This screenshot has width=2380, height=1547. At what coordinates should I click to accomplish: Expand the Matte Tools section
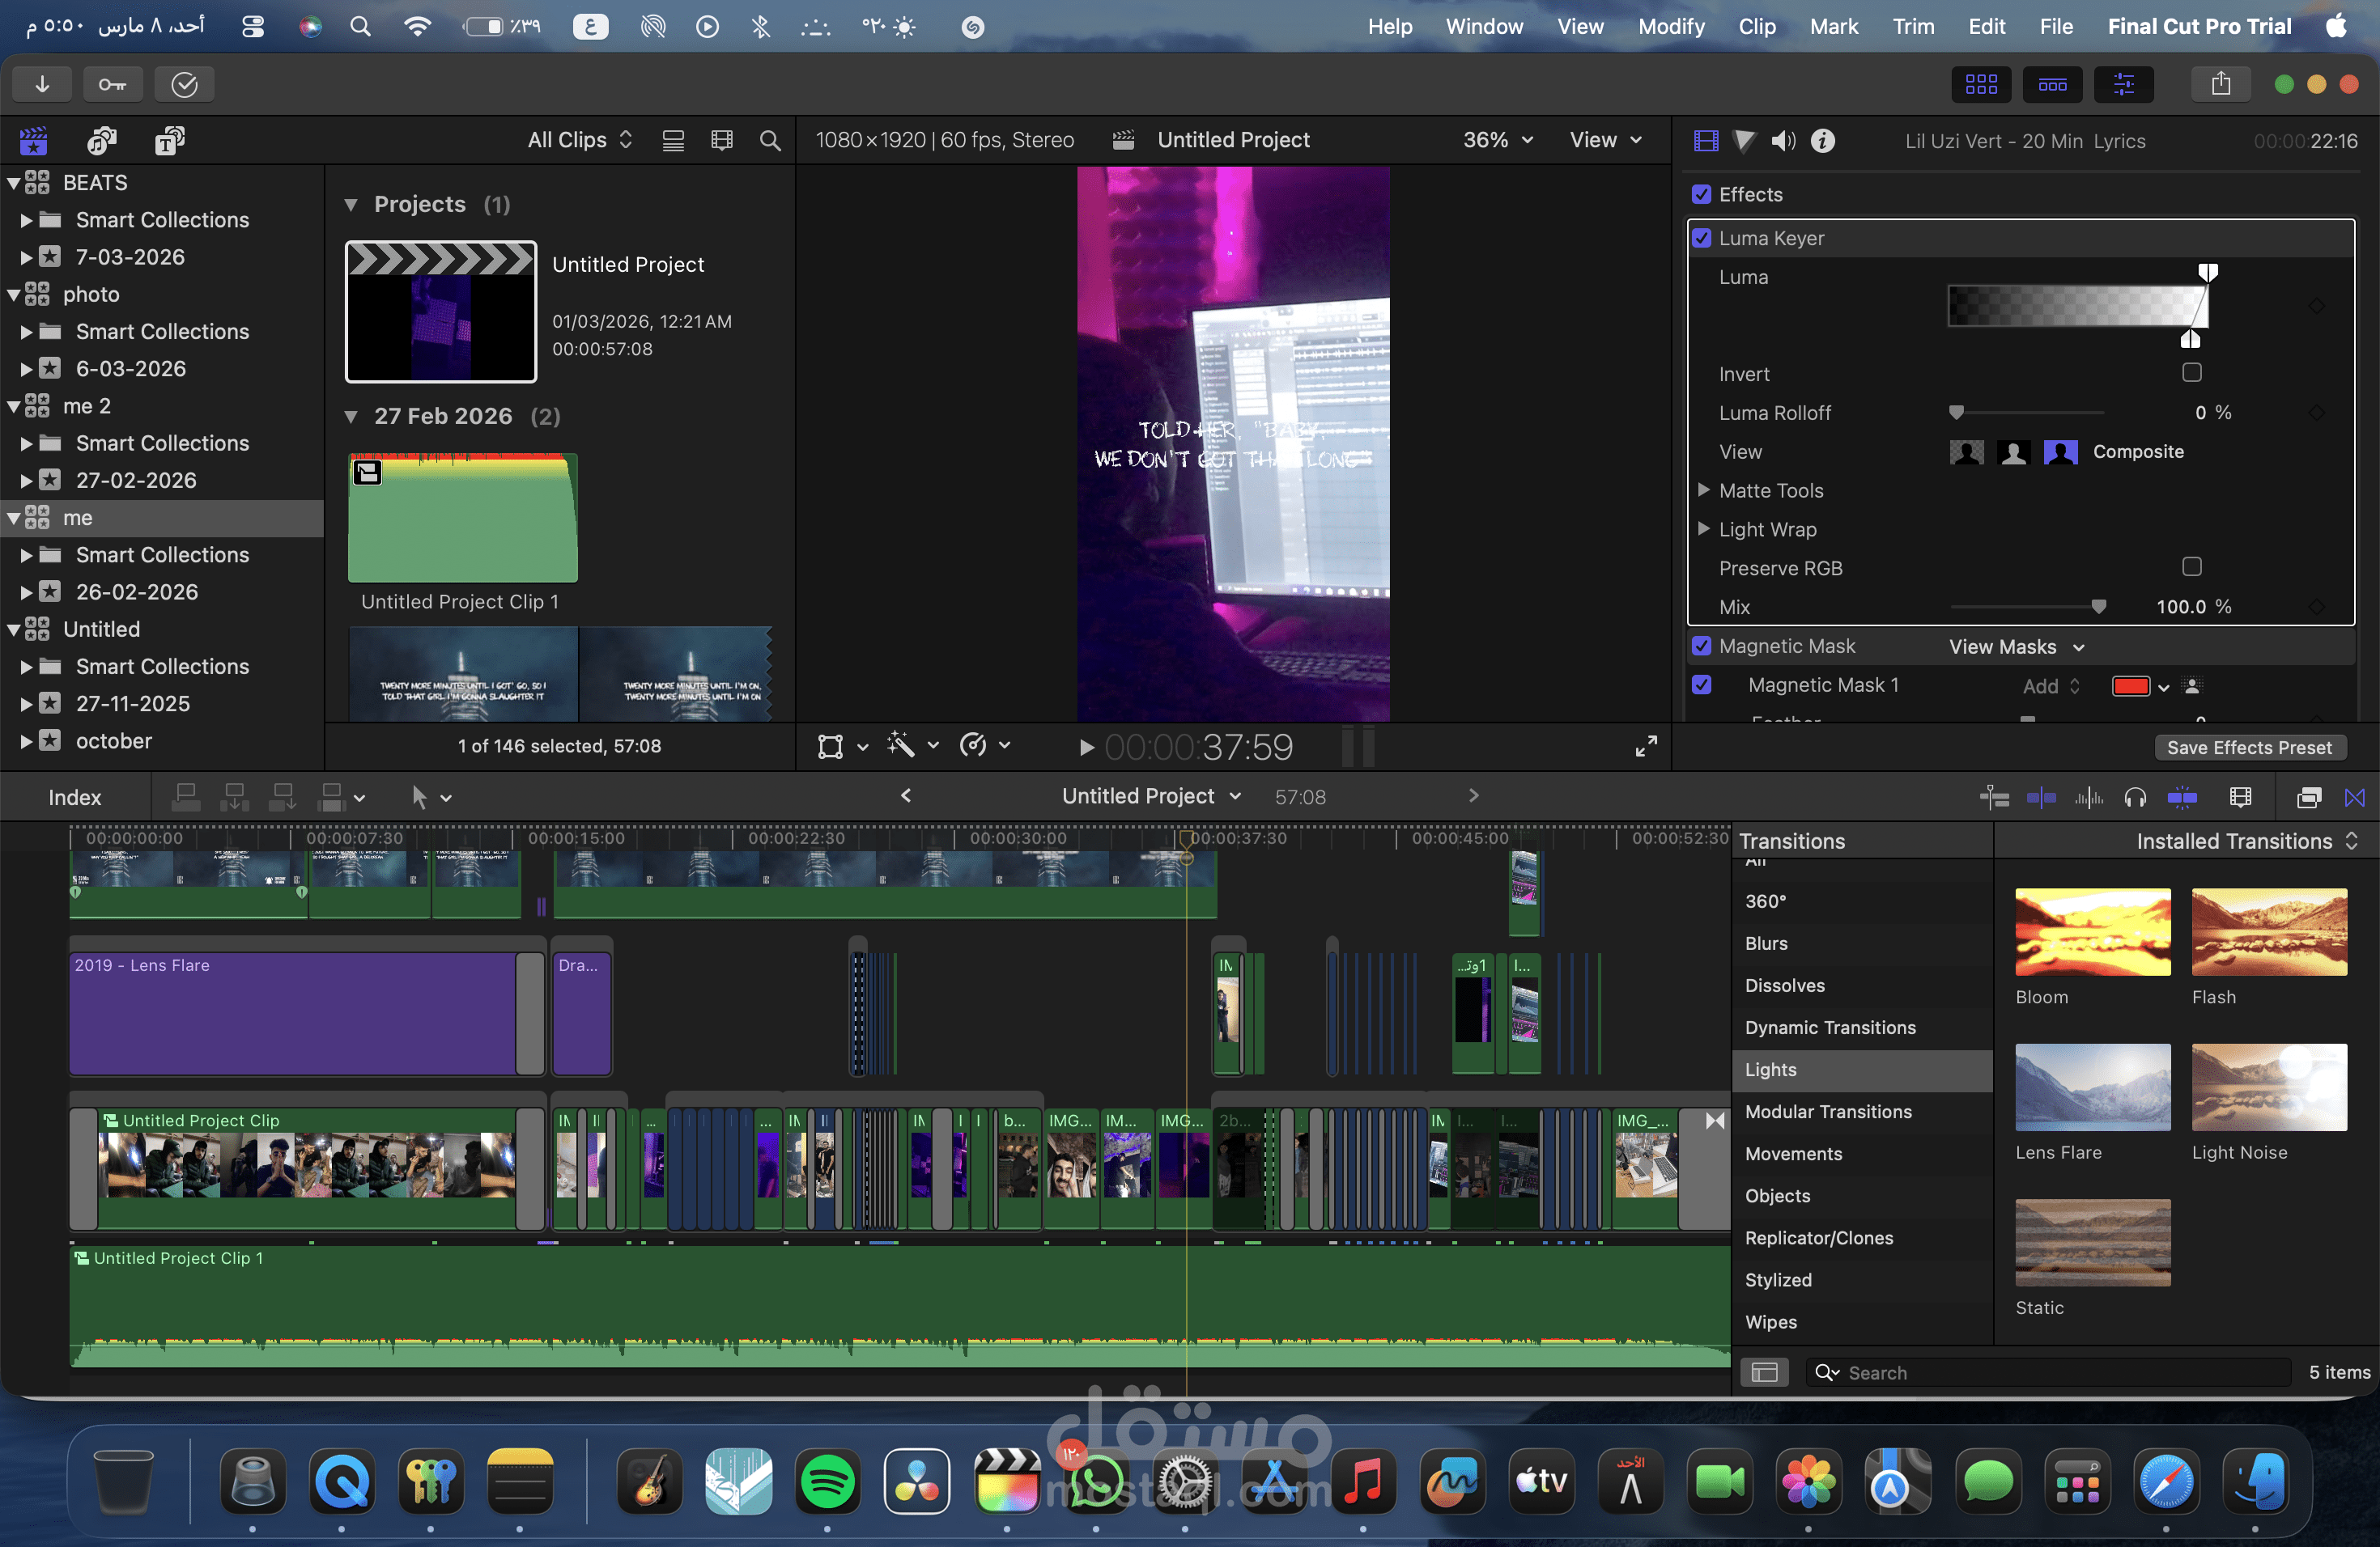tap(1704, 490)
